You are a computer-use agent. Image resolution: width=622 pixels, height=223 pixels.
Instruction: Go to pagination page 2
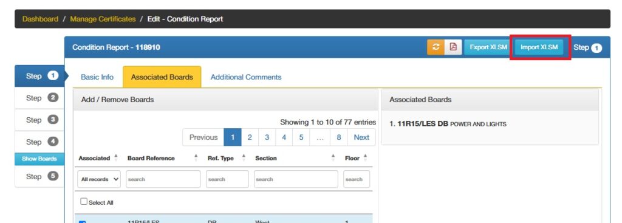pos(250,137)
